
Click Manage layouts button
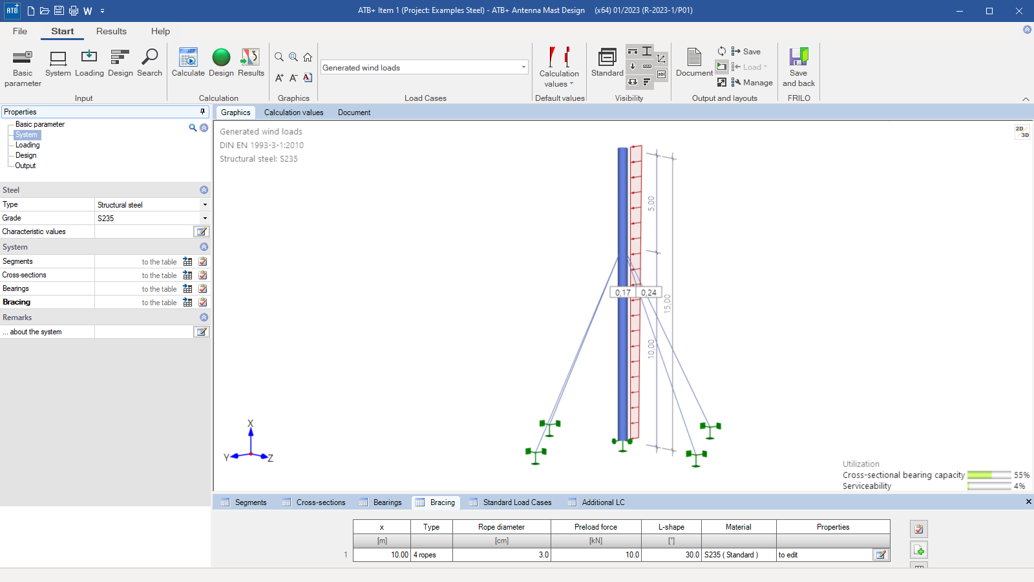coord(752,82)
